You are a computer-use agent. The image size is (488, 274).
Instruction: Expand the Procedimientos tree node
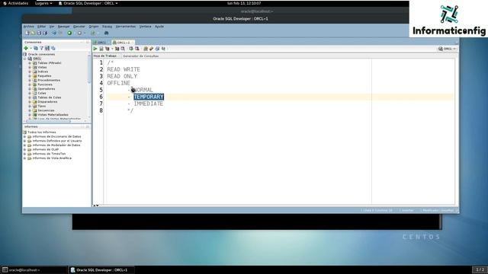point(30,81)
